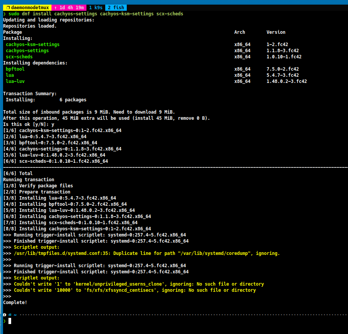Click '[2/8] Prepare transaction' line
The height and width of the screenshot is (334, 348).
tap(36, 192)
